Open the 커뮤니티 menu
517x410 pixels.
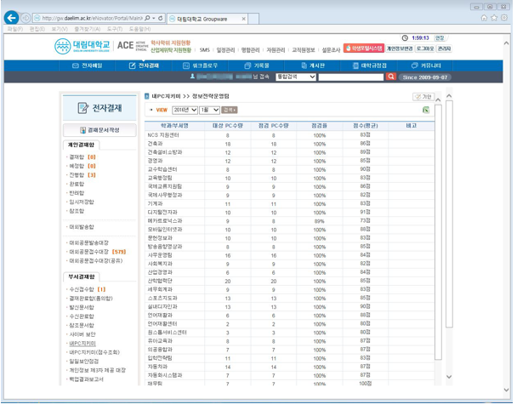[x=426, y=65]
